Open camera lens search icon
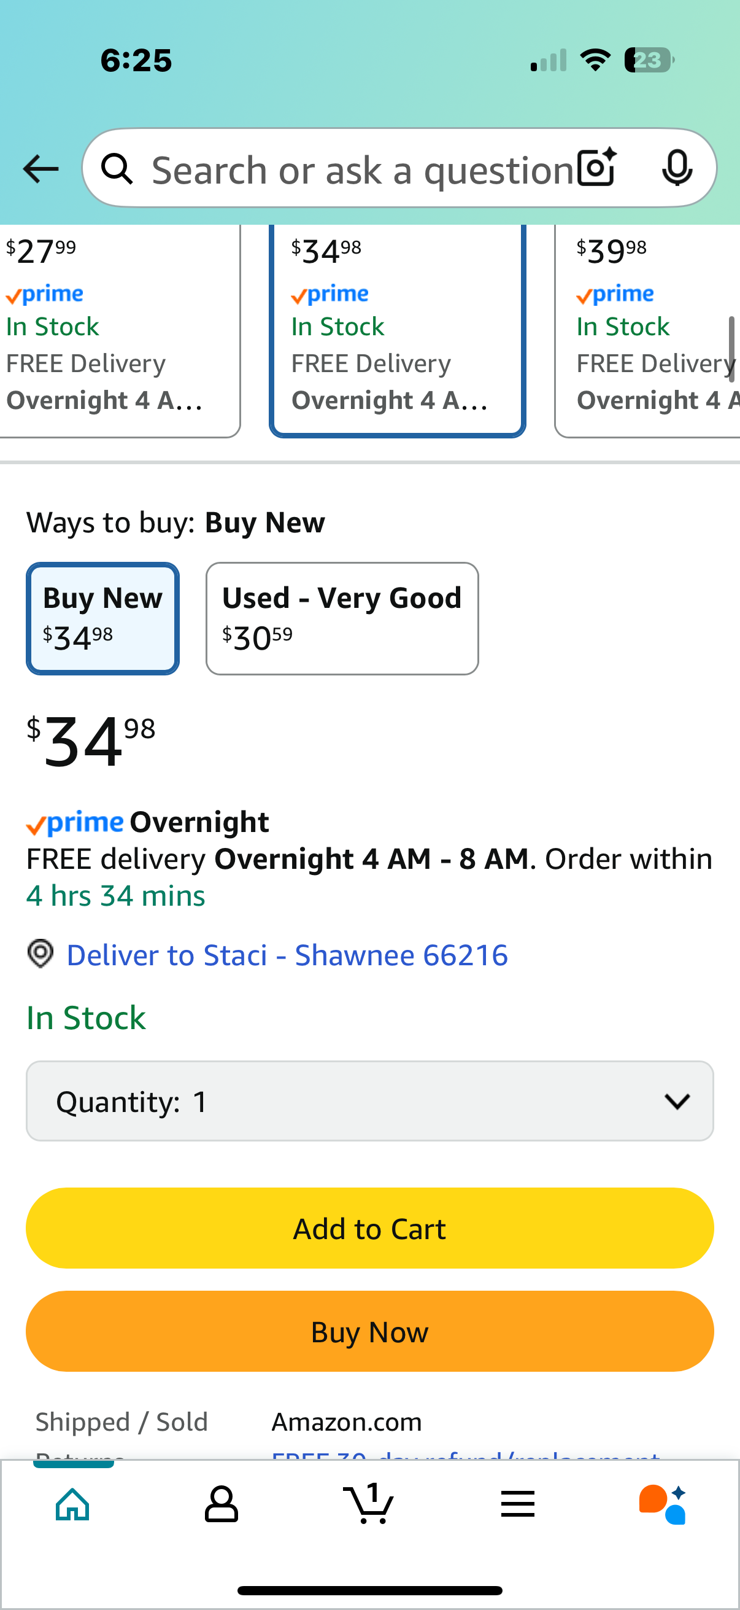 (597, 168)
